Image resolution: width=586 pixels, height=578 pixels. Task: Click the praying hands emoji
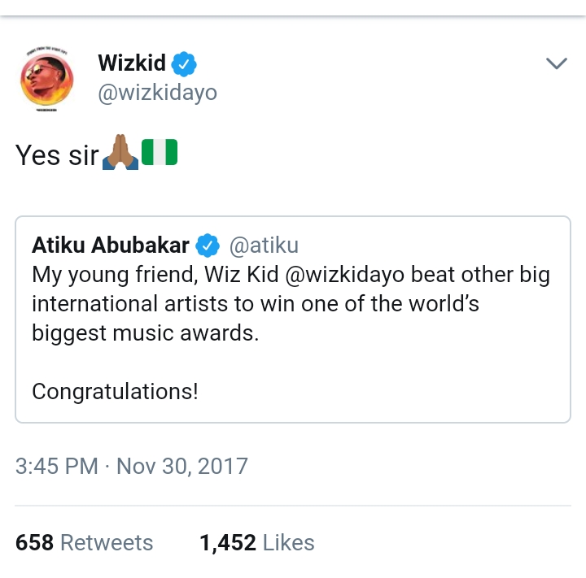[120, 152]
